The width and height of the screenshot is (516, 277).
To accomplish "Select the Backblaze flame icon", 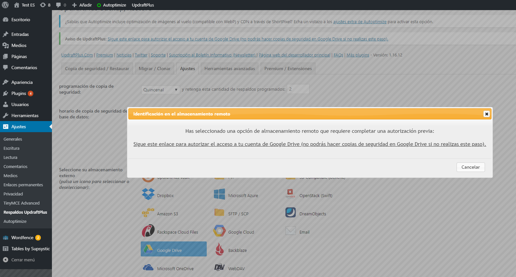I will (x=219, y=249).
